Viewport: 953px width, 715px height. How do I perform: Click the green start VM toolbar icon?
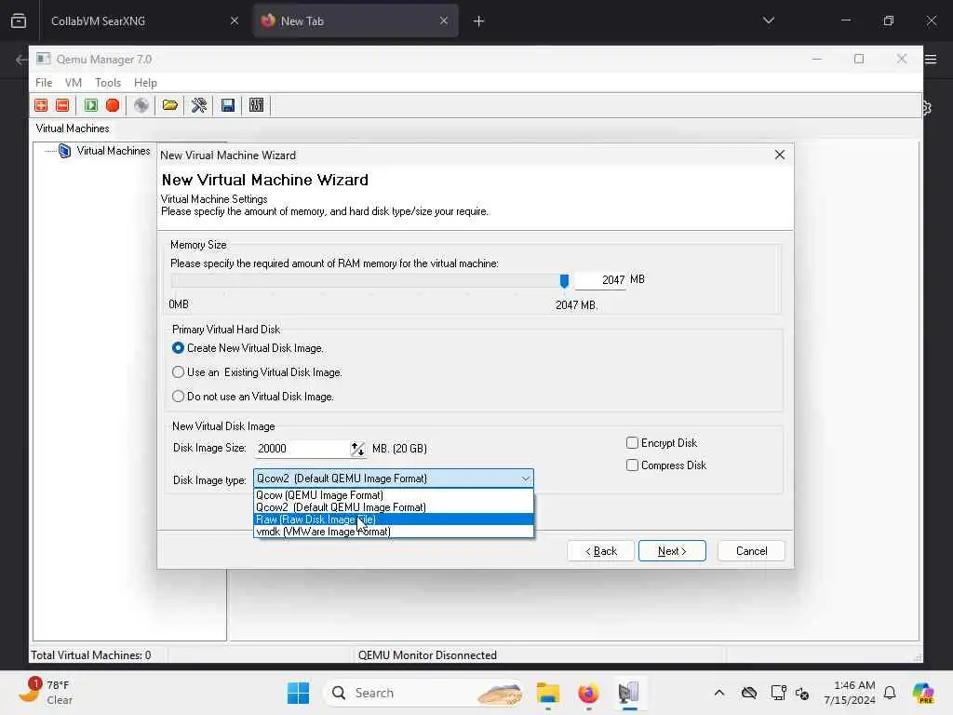click(x=91, y=105)
